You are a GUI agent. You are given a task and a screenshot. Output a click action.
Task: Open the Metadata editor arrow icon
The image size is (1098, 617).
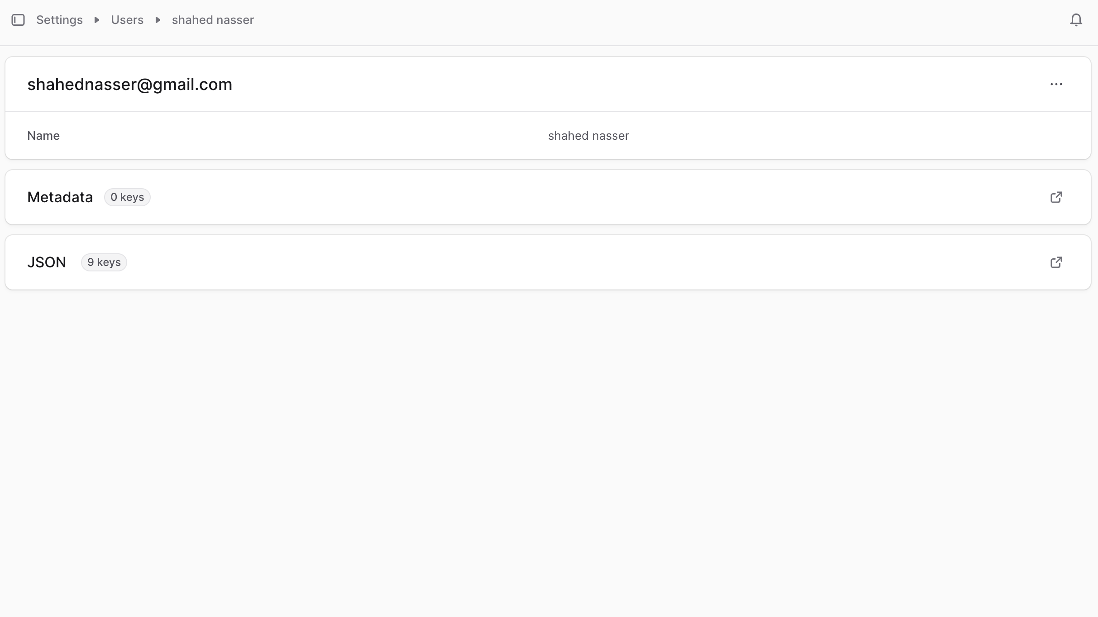click(x=1056, y=197)
